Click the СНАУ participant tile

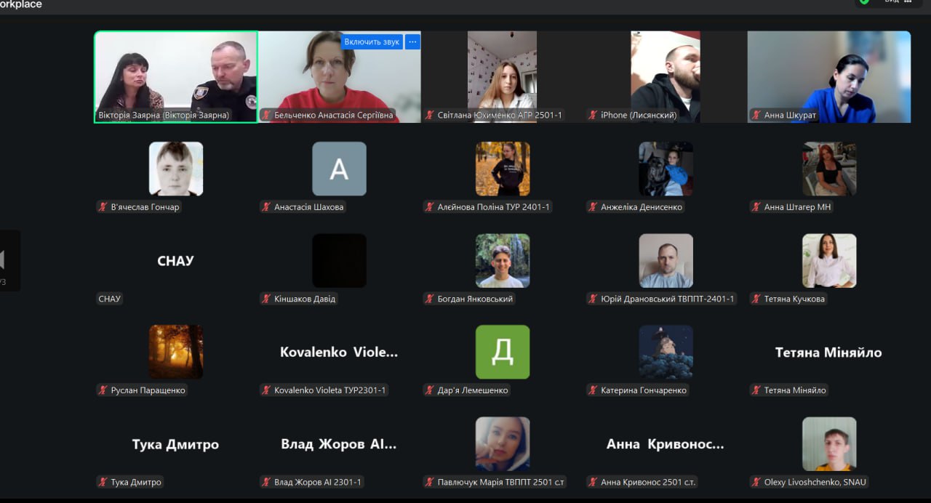coord(175,261)
